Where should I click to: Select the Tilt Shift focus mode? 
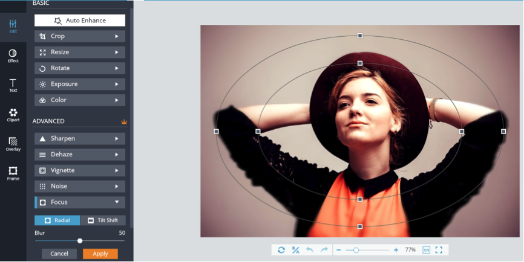[103, 220]
